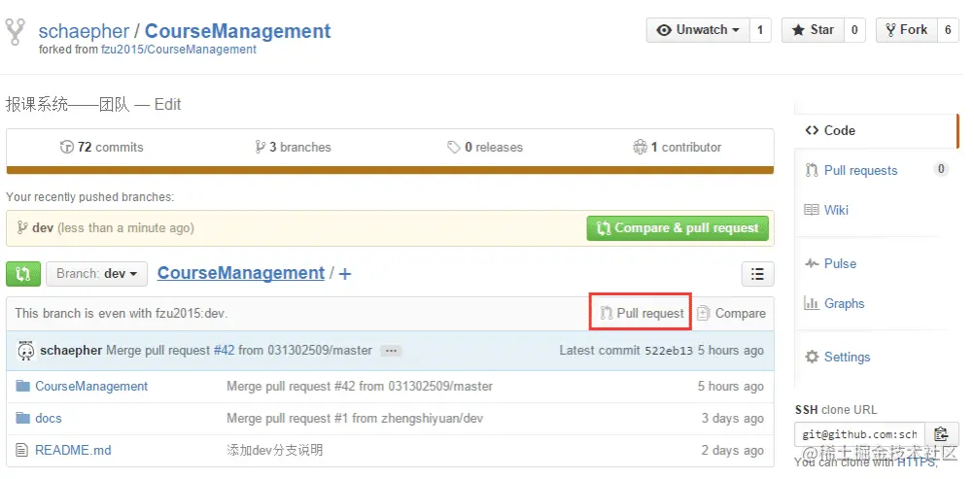The image size is (974, 479).
Task: View the 0 releases
Action: tap(485, 148)
